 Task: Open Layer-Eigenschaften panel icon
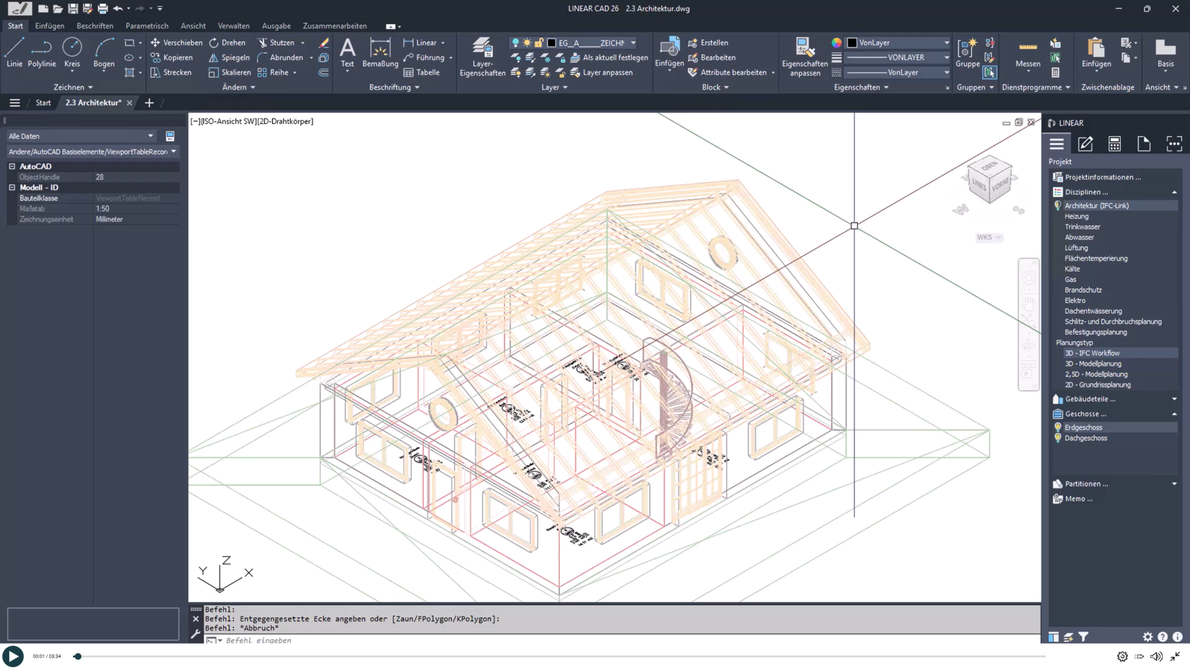tap(483, 57)
